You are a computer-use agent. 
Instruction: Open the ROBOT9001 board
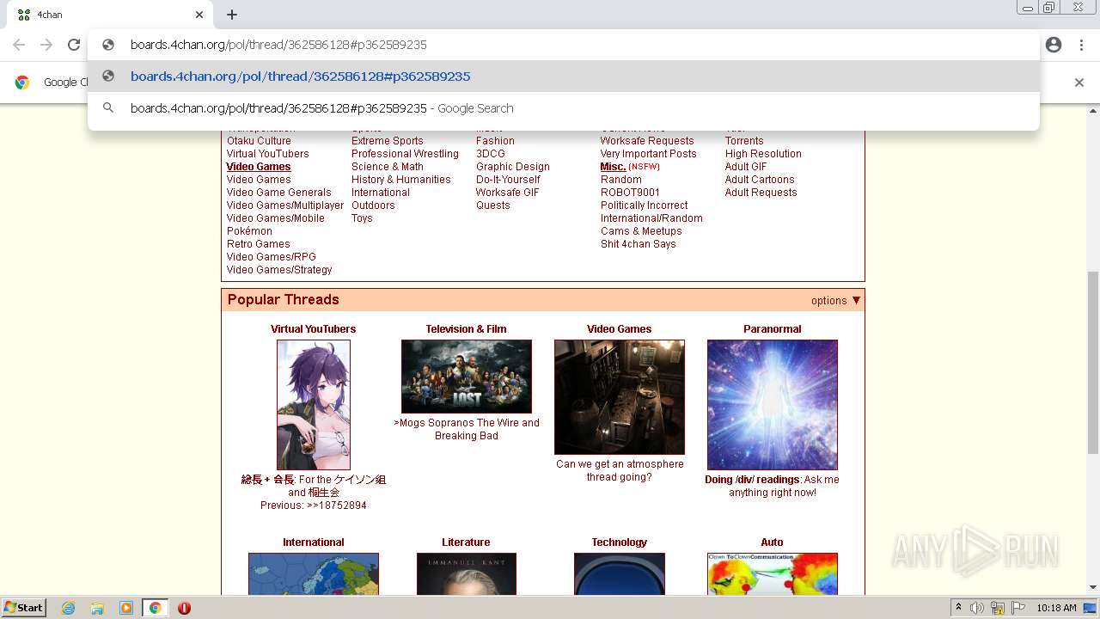click(x=631, y=193)
